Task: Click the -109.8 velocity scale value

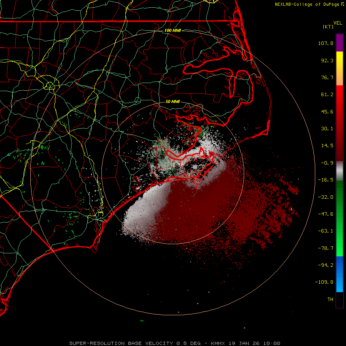Action: click(324, 282)
